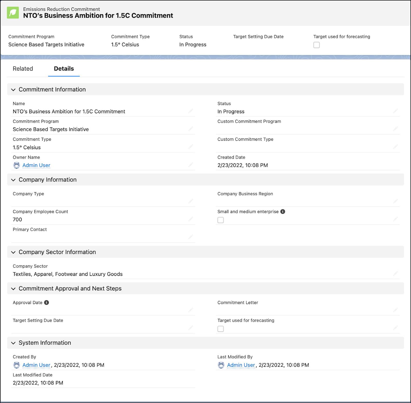The width and height of the screenshot is (411, 403).
Task: Edit the Primary Contact pencil icon
Action: click(x=191, y=237)
